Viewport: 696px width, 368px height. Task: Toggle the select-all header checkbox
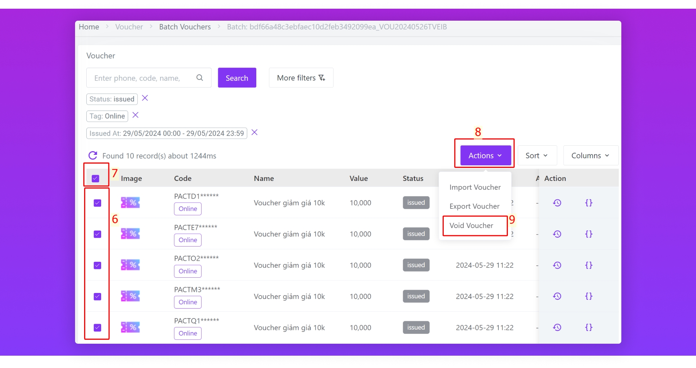coord(96,178)
